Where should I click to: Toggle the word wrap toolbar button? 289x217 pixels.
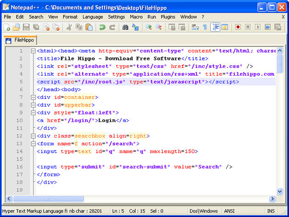pyautogui.click(x=195, y=28)
